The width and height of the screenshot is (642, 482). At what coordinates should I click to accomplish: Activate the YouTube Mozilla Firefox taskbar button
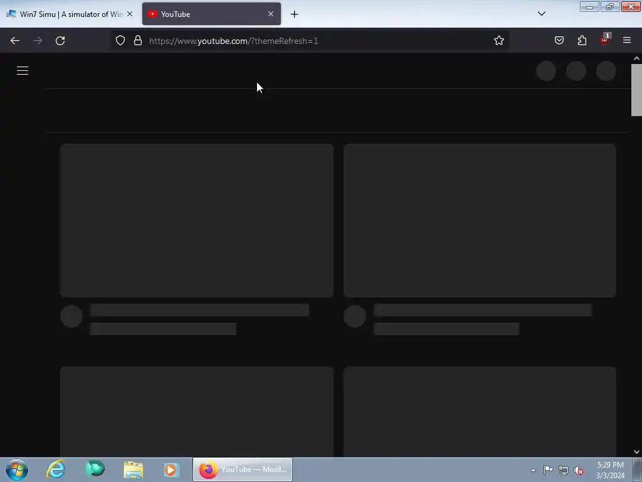[x=243, y=469]
